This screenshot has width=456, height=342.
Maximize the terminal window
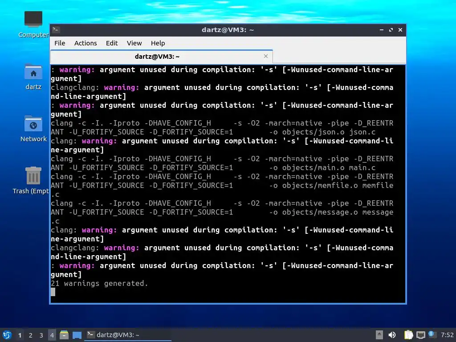tap(391, 30)
